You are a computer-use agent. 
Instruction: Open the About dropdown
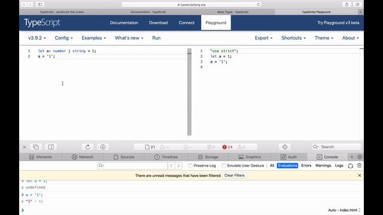(351, 38)
